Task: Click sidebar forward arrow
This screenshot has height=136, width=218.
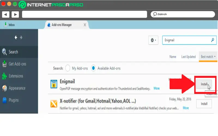Action: coord(21,38)
